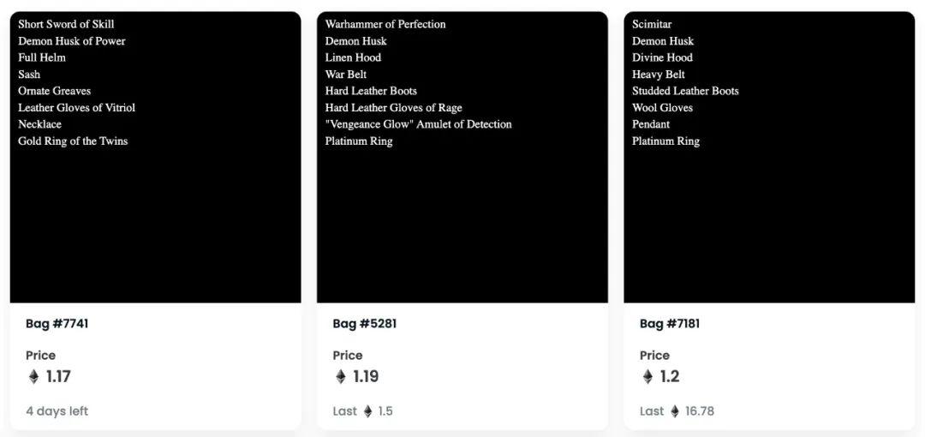Click the "Last" label on Bag #5281
Screen dimensions: 925x437
click(345, 411)
